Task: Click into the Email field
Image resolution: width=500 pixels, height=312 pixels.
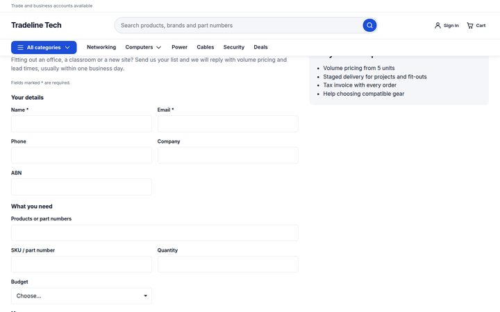Action: coord(228,124)
